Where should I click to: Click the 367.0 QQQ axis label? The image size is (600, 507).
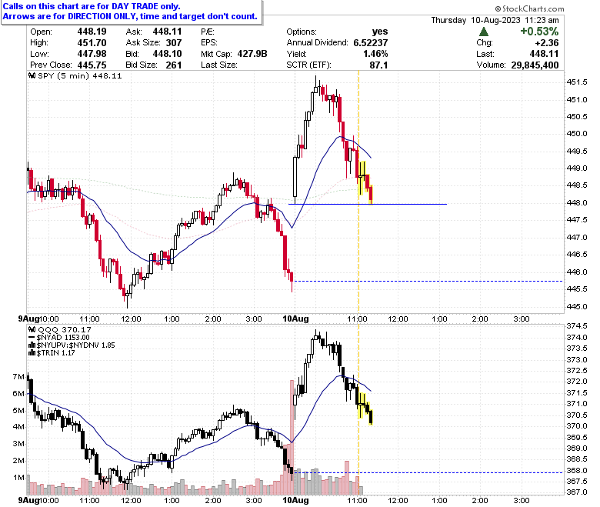point(577,492)
